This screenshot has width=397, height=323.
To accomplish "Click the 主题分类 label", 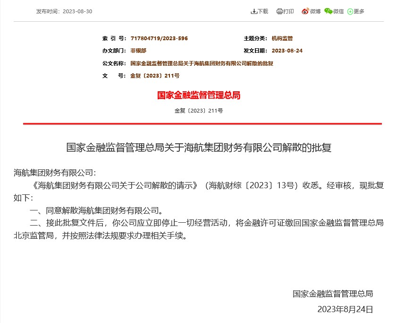I will pyautogui.click(x=255, y=38).
